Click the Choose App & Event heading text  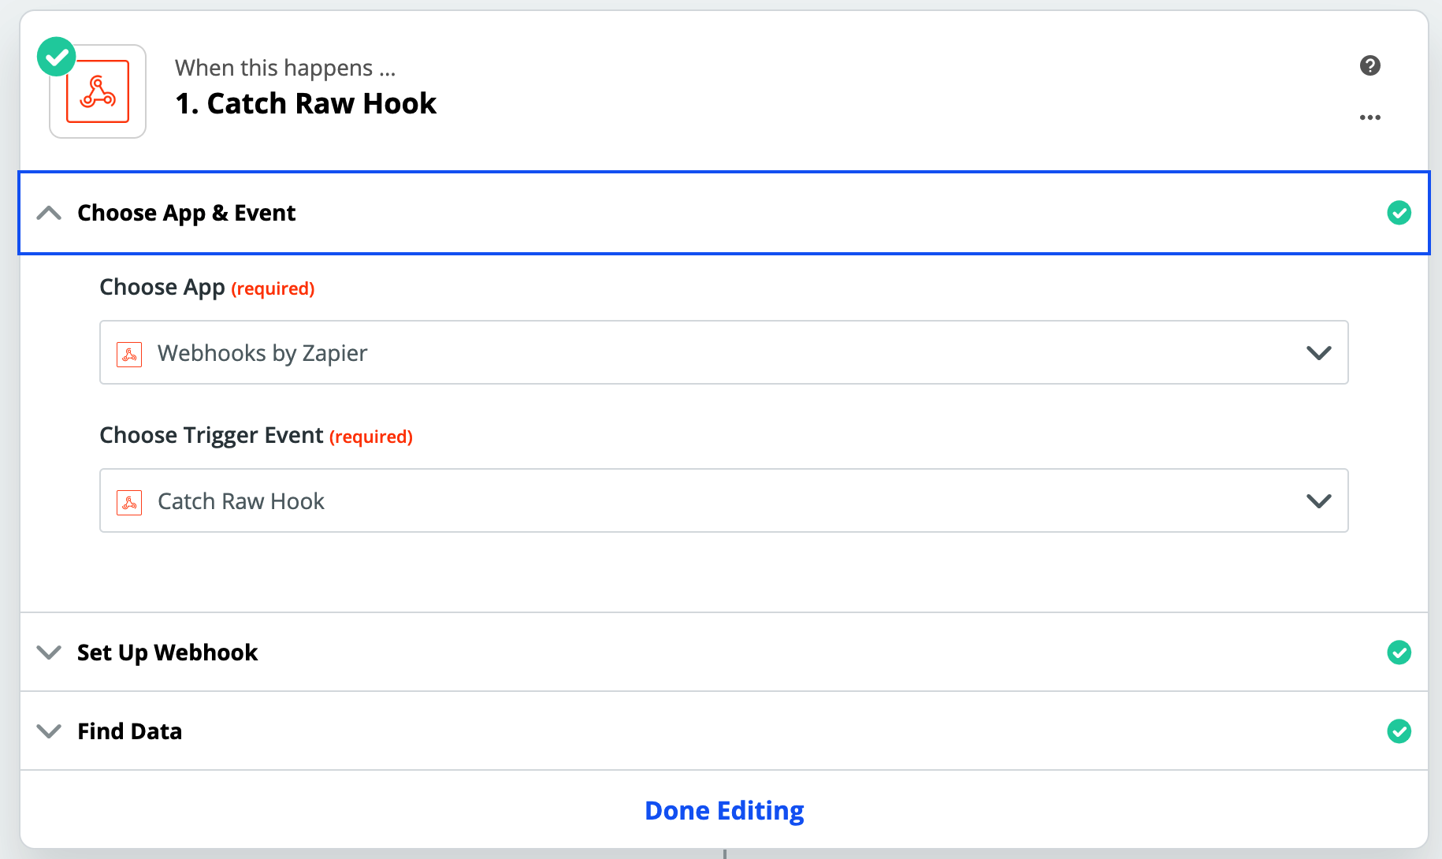point(187,213)
